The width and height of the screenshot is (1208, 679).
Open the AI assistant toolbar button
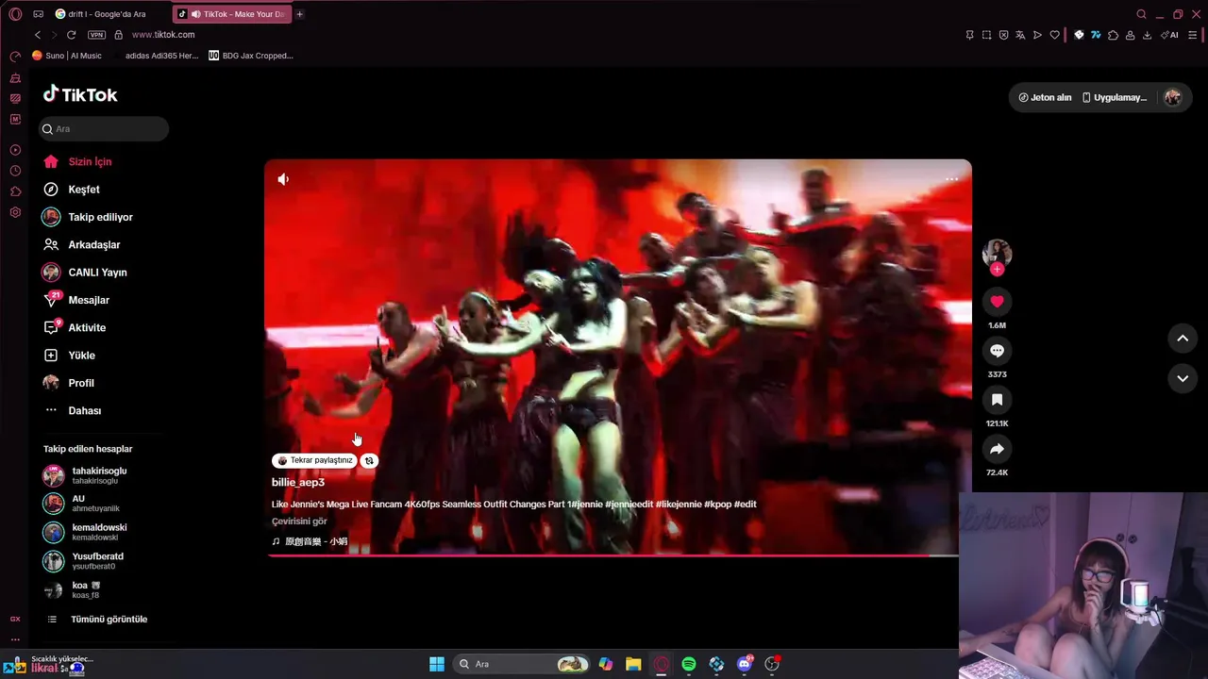pyautogui.click(x=1169, y=35)
